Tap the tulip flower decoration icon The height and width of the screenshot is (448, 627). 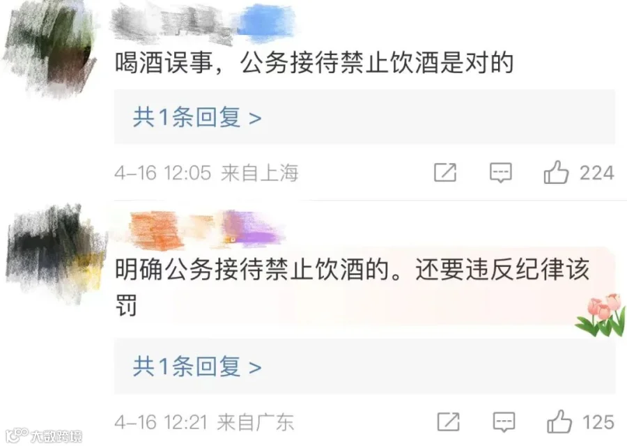[601, 315]
